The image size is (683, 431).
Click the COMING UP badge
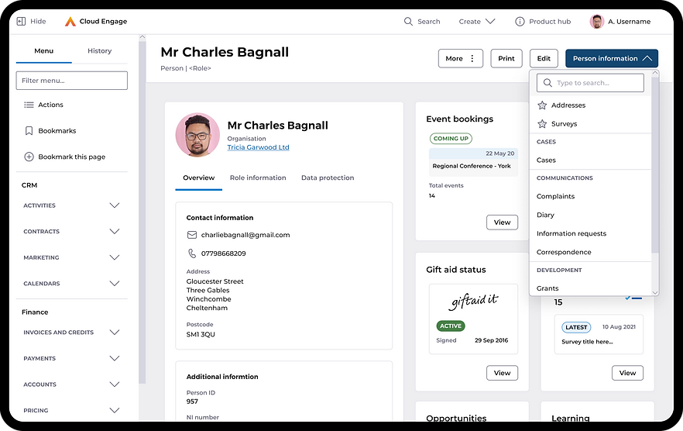pos(451,139)
